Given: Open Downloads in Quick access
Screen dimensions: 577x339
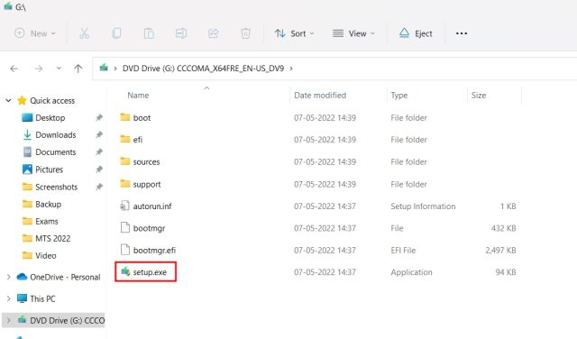Looking at the screenshot, I should [x=56, y=135].
